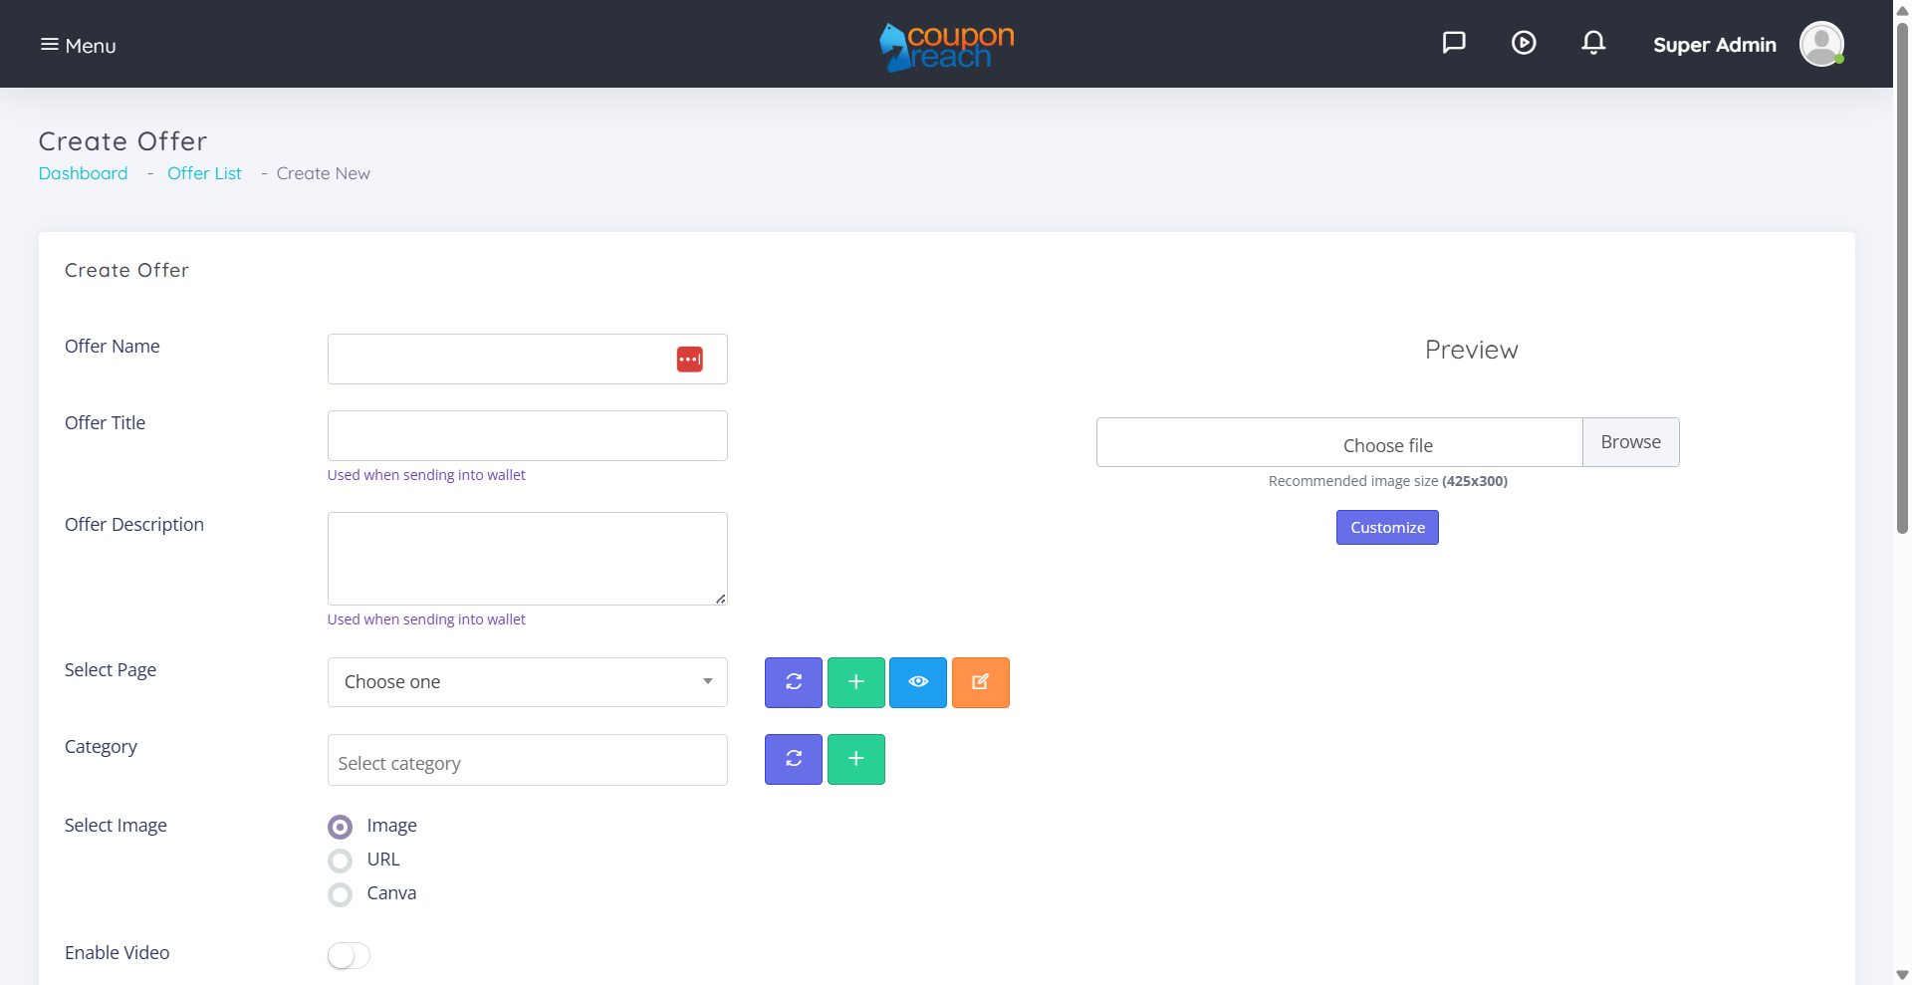Select the Image radio option

point(341,827)
